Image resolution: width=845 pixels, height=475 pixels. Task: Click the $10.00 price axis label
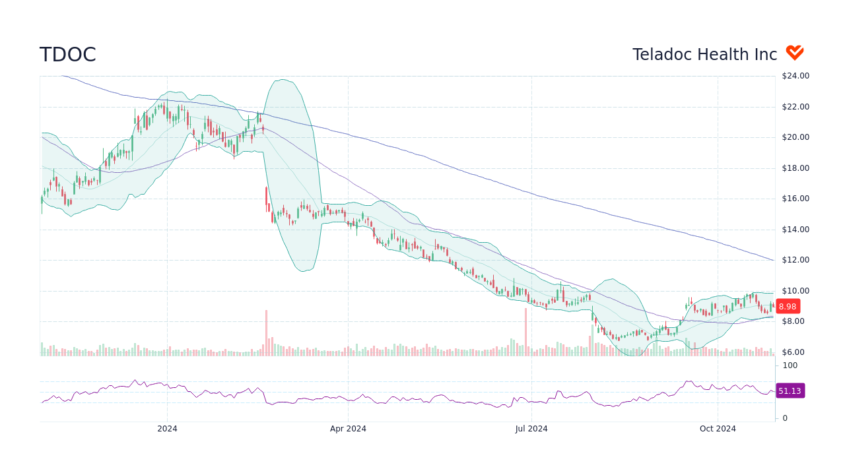click(795, 291)
